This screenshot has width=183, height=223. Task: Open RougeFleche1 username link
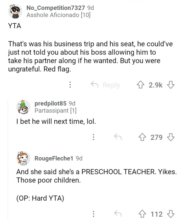54,158
